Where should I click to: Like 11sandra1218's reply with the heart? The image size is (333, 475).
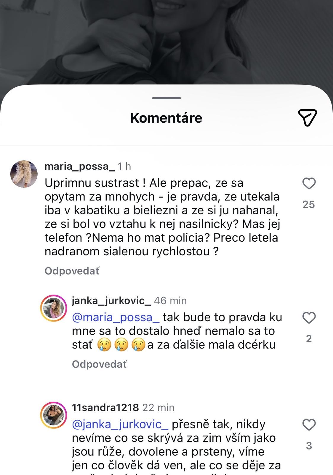309,425
